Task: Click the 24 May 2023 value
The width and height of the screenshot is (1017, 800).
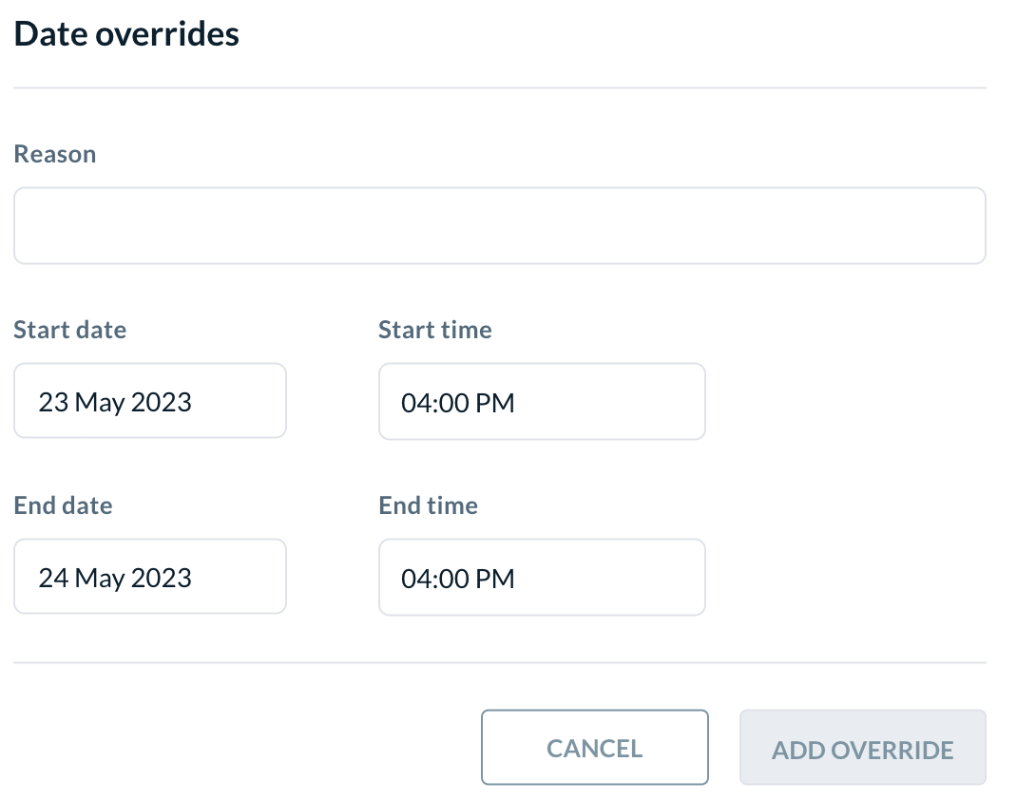Action: [x=115, y=577]
